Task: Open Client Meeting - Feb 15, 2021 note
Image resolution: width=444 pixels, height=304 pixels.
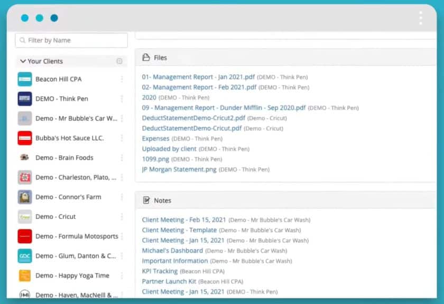Action: 184,220
